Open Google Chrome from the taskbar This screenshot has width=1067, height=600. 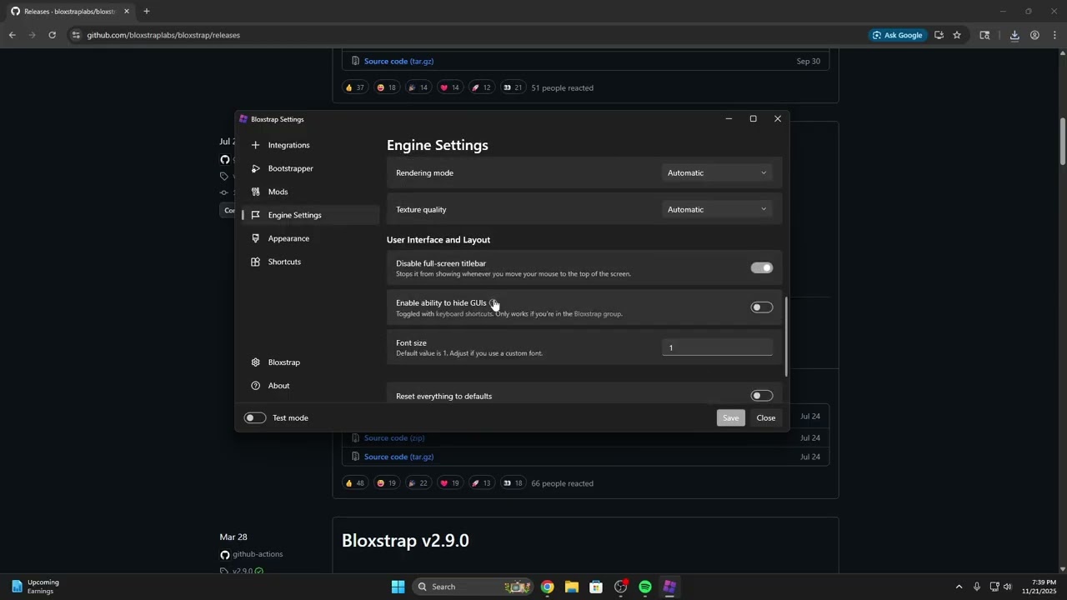[x=547, y=587]
